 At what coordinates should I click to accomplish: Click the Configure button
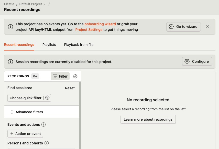click(197, 61)
